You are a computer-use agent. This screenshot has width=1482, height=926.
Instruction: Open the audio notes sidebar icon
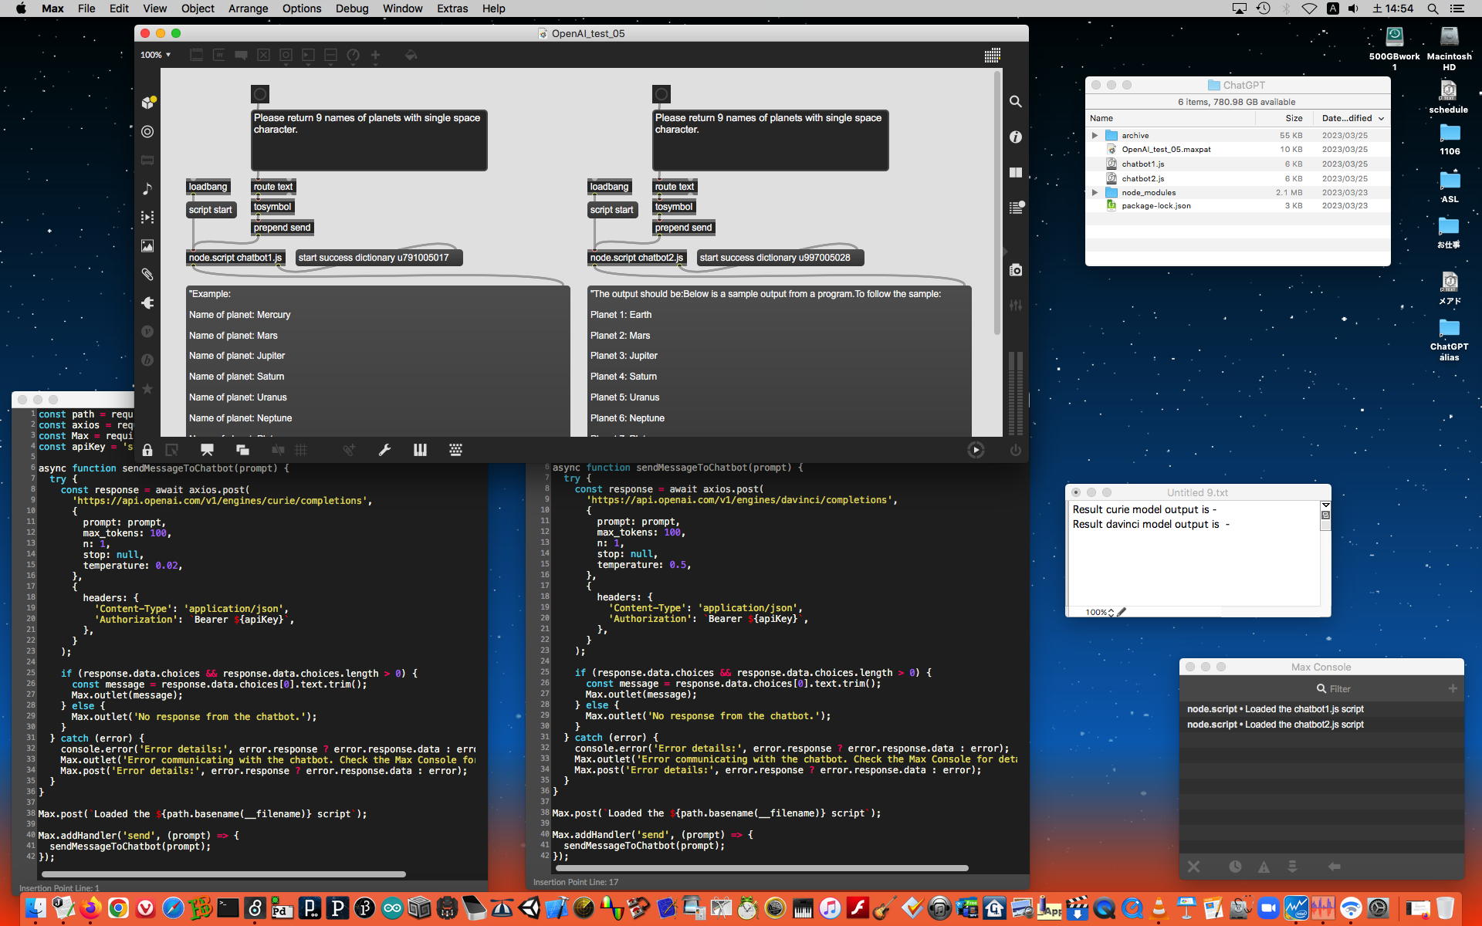click(x=147, y=189)
